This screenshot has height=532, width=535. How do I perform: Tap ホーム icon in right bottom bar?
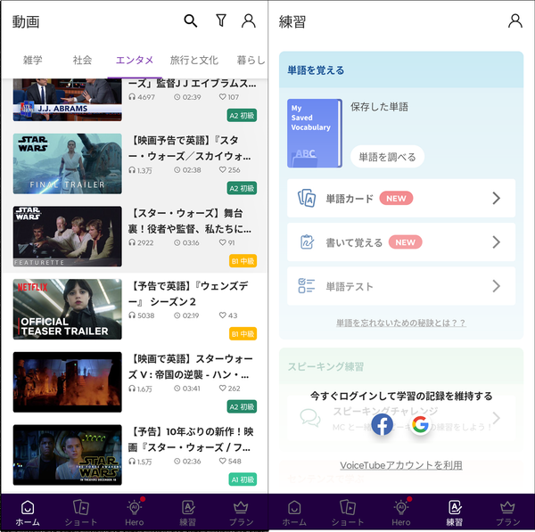[x=294, y=508]
